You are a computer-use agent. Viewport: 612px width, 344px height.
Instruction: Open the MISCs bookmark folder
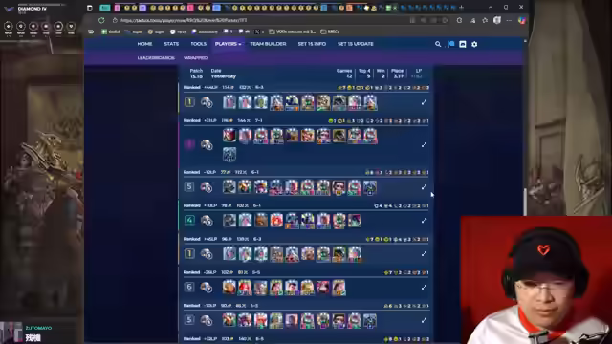tap(330, 32)
